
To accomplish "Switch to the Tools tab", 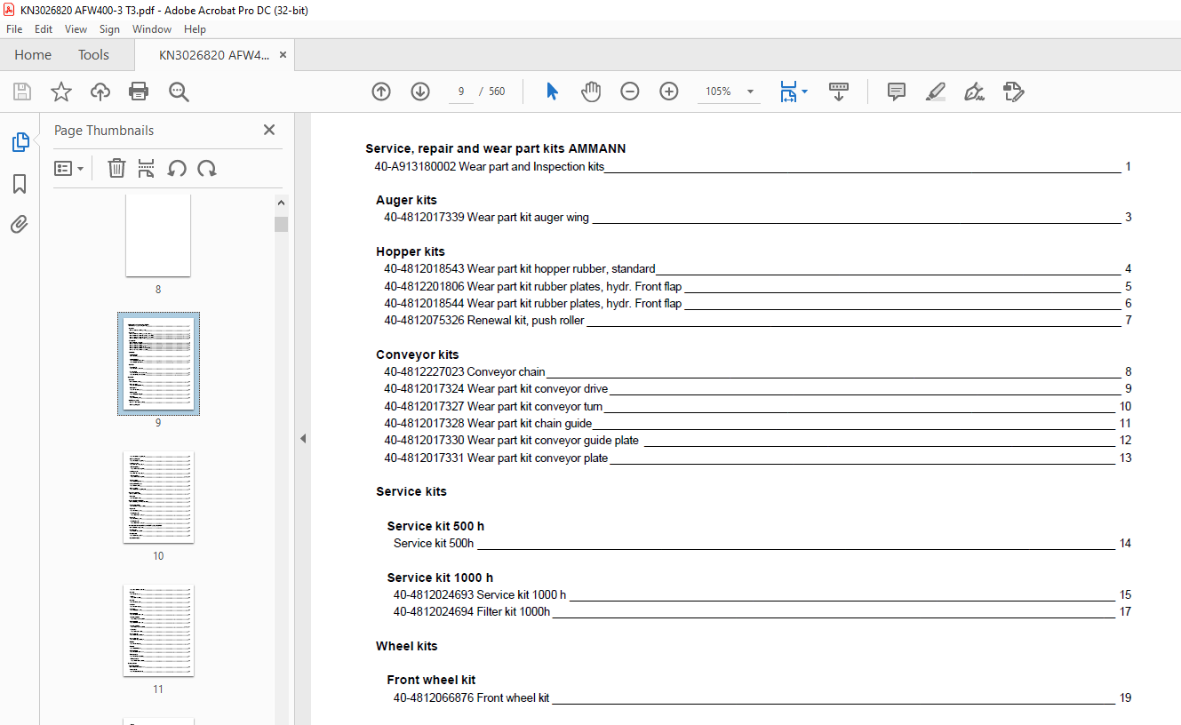I will [x=93, y=55].
